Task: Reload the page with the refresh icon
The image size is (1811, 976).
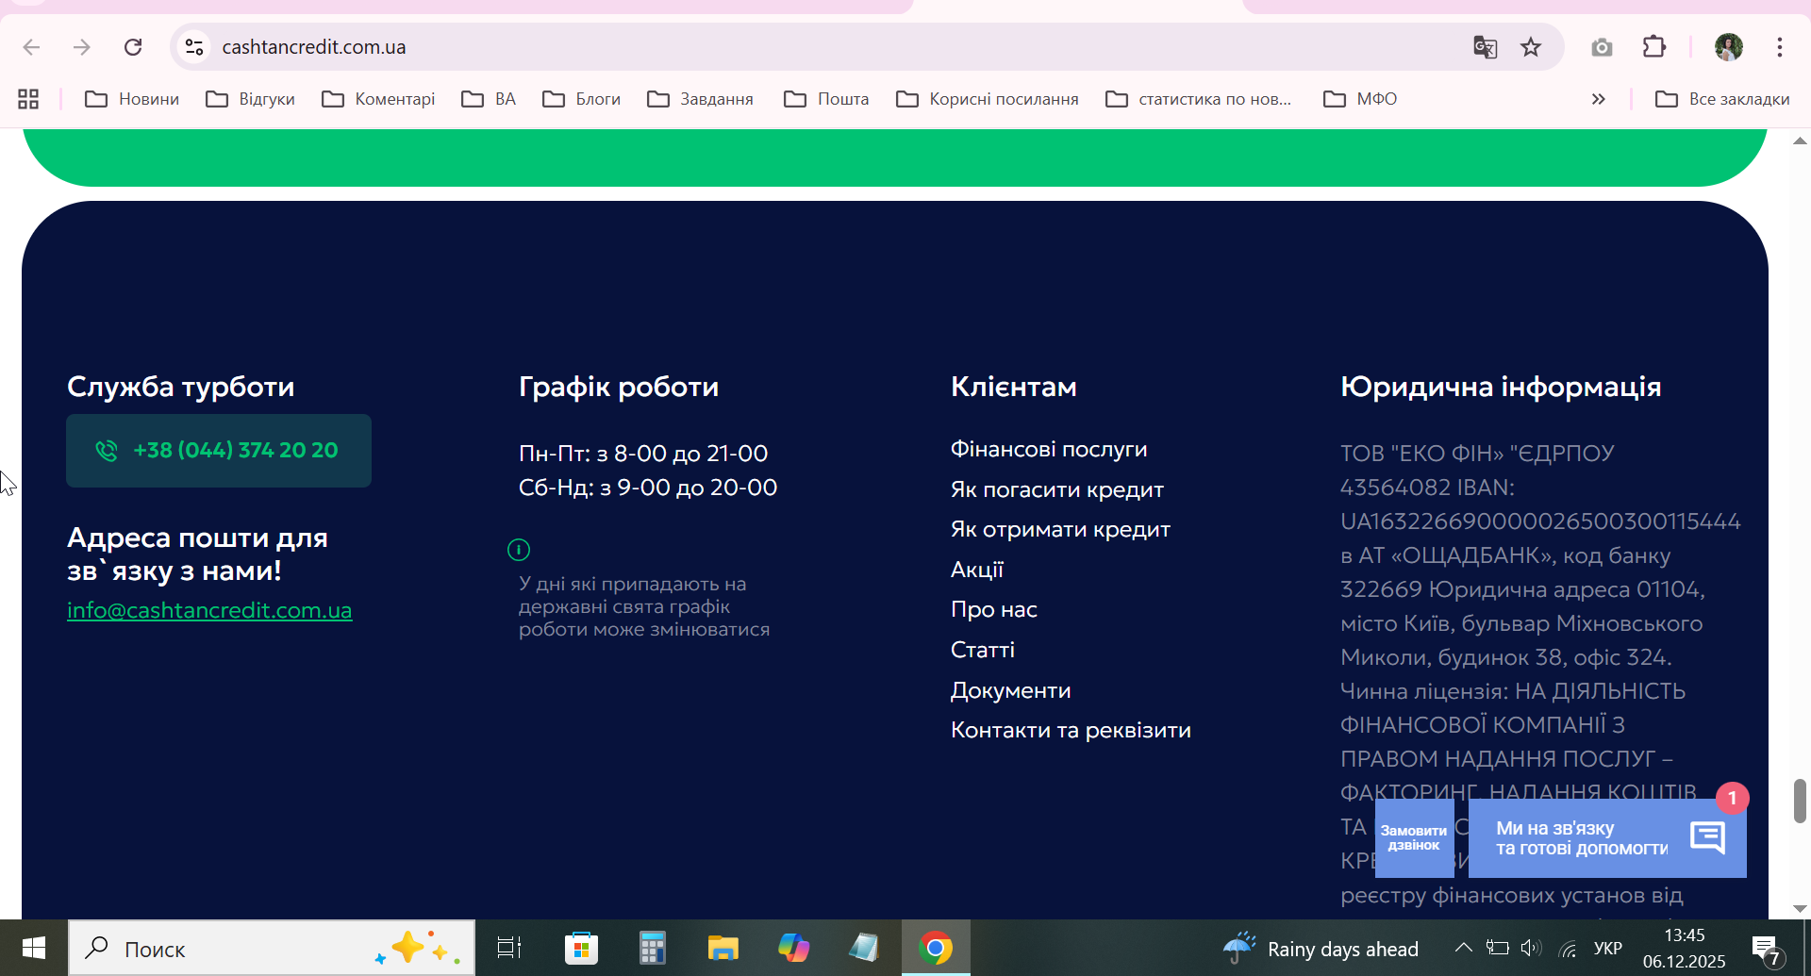Action: tap(133, 47)
